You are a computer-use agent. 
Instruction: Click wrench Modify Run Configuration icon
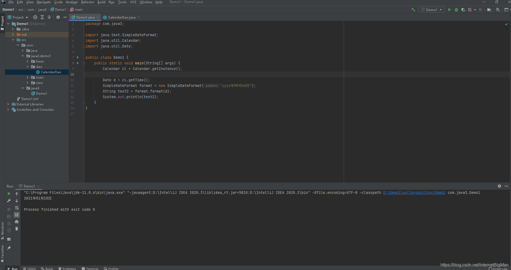point(9,201)
